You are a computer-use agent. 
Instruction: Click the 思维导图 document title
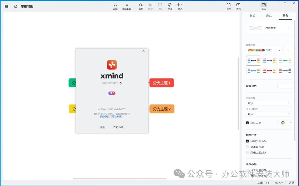click(x=27, y=6)
